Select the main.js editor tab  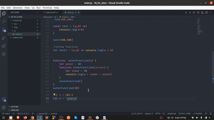(x=70, y=12)
